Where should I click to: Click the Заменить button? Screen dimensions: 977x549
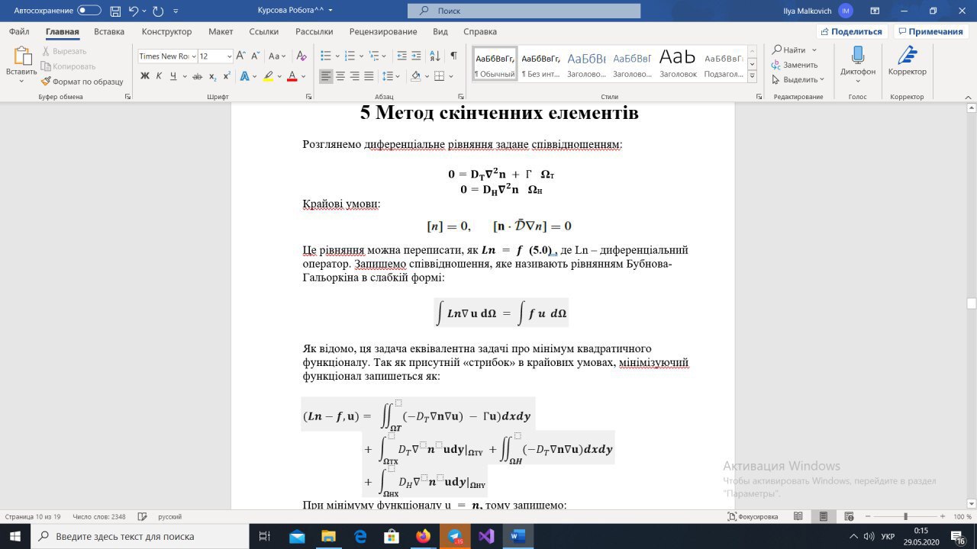(795, 65)
